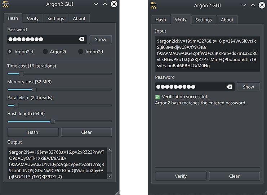Click the Hash button to compute hash
This screenshot has height=195, width=267.
(x=33, y=132)
